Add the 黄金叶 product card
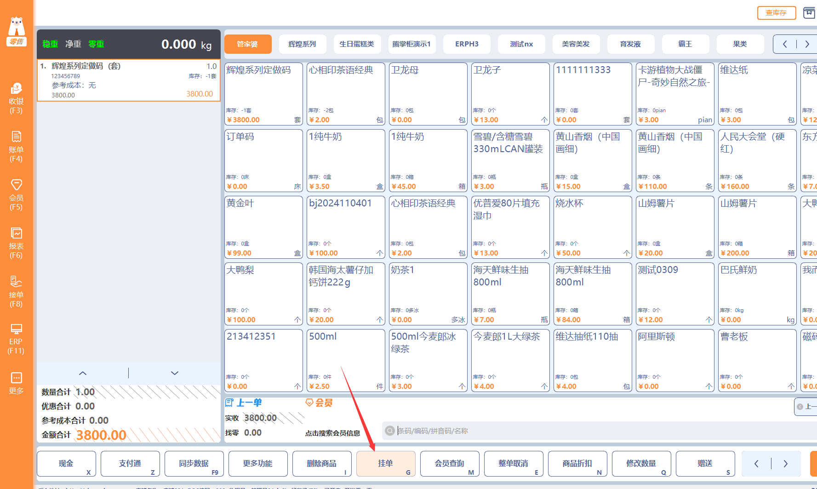This screenshot has height=489, width=817. (x=264, y=227)
